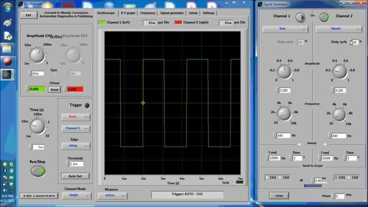This screenshot has width=368, height=207.
Task: Click the Time [s] knob
Action: point(37,126)
